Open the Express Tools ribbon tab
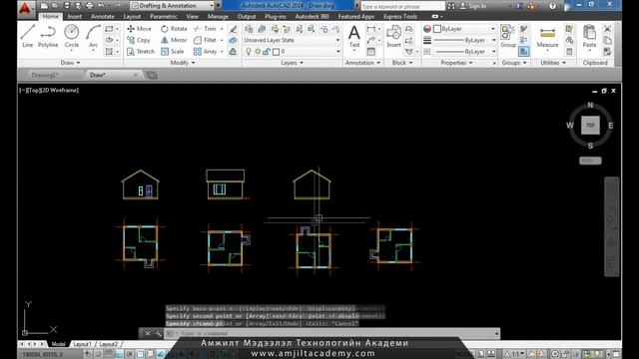 click(399, 17)
